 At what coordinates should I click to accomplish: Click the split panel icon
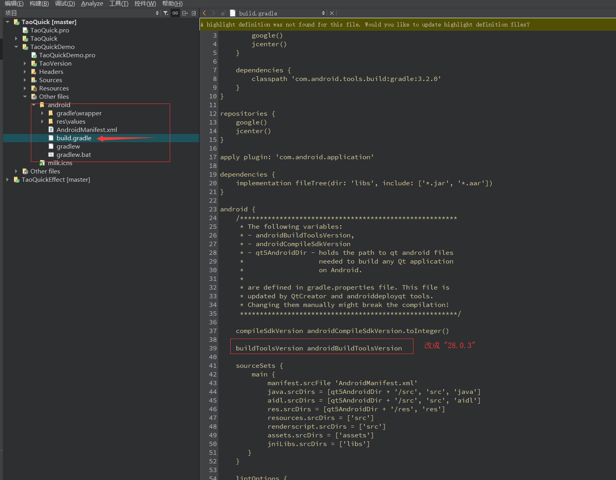coord(185,13)
